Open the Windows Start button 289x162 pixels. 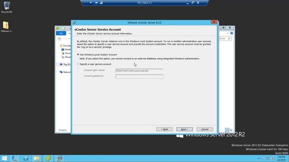pos(4,158)
